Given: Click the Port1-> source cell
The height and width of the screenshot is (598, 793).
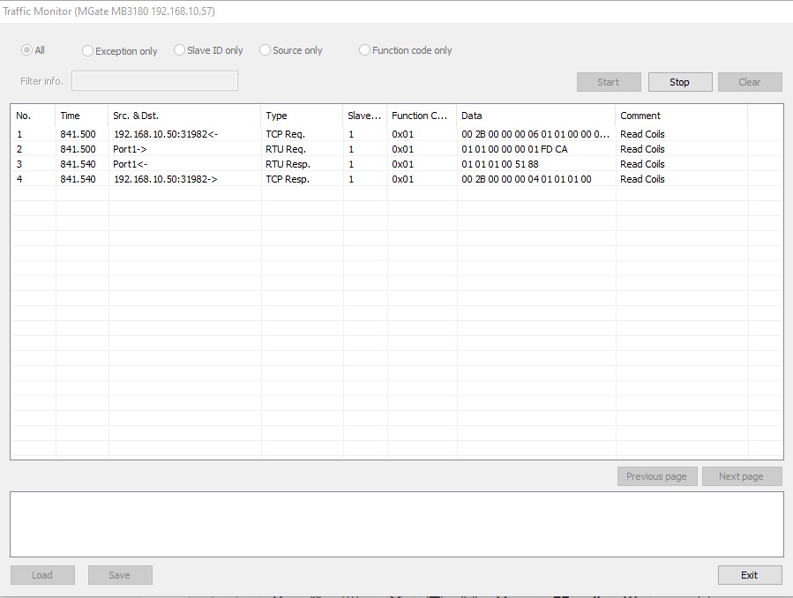Looking at the screenshot, I should coord(130,149).
